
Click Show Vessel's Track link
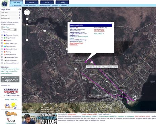pyautogui.click(x=76, y=43)
